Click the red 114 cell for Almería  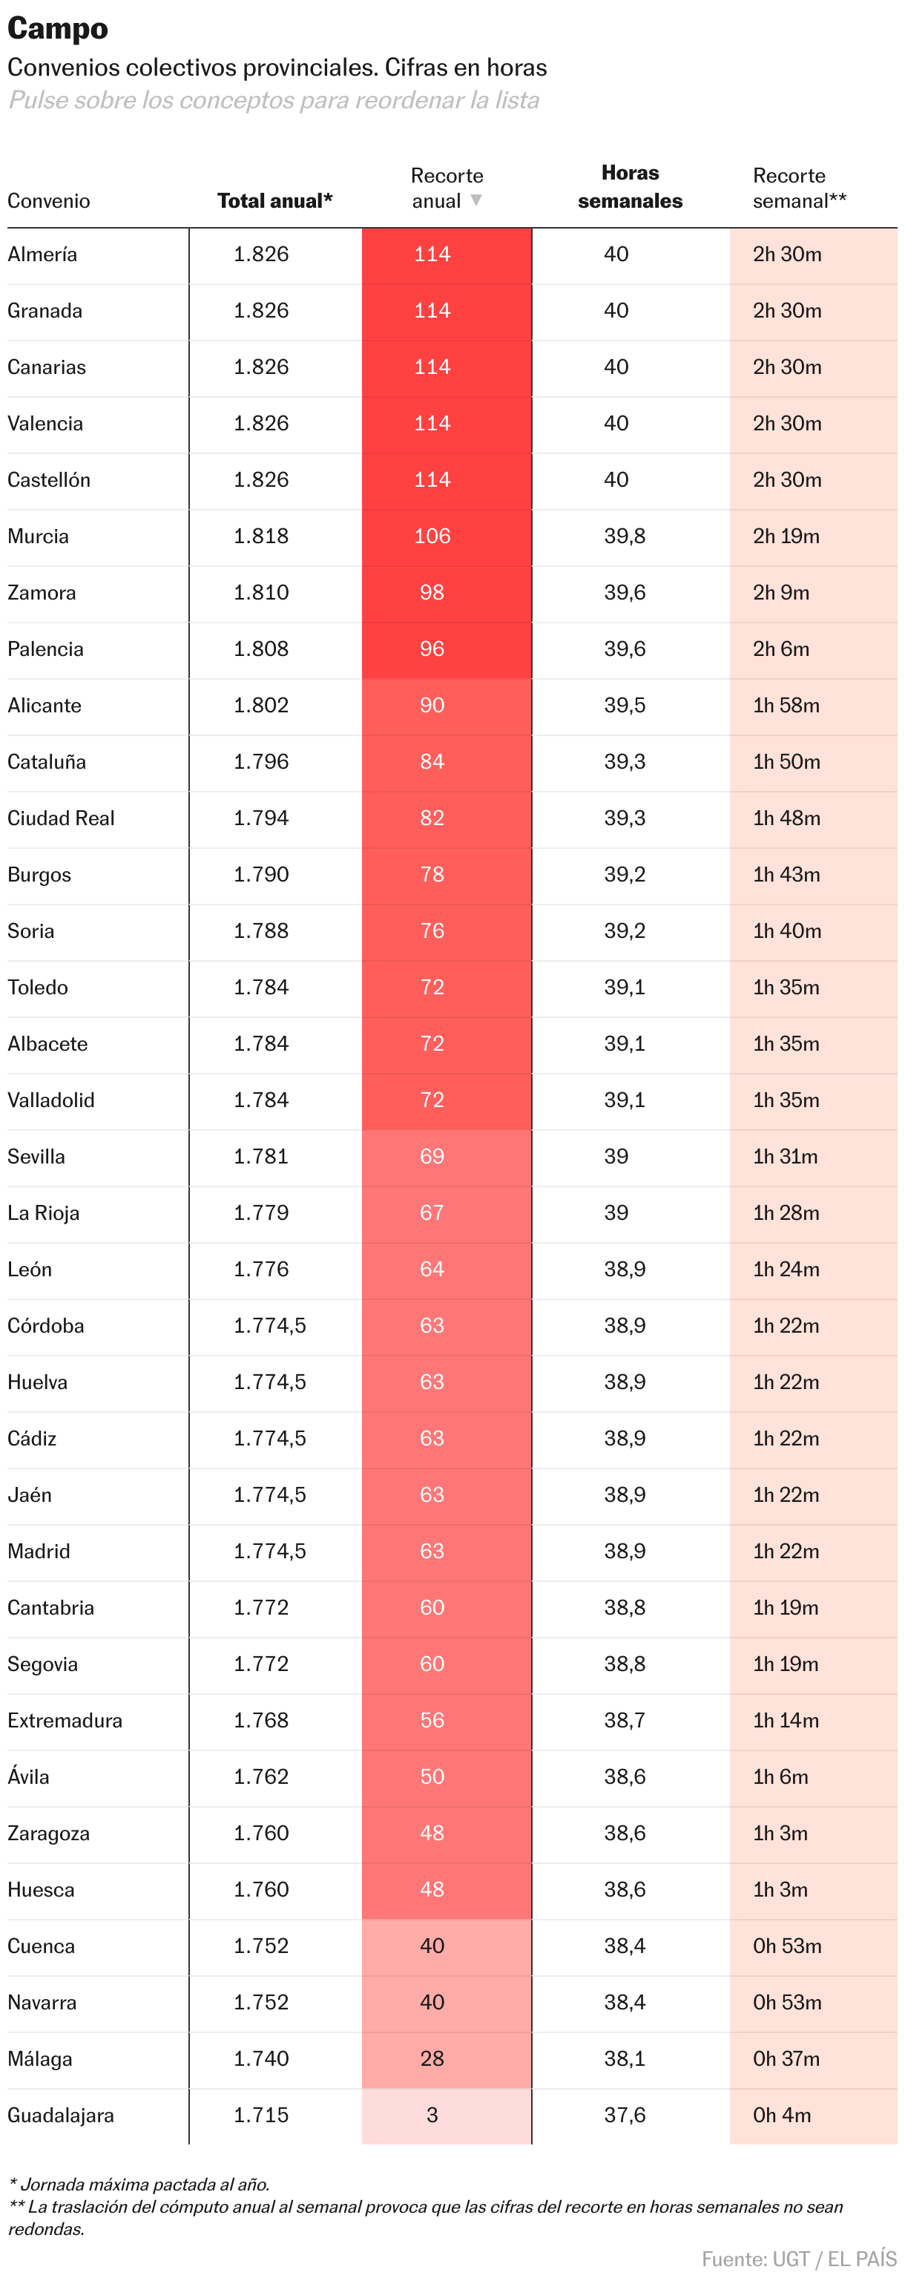432,254
